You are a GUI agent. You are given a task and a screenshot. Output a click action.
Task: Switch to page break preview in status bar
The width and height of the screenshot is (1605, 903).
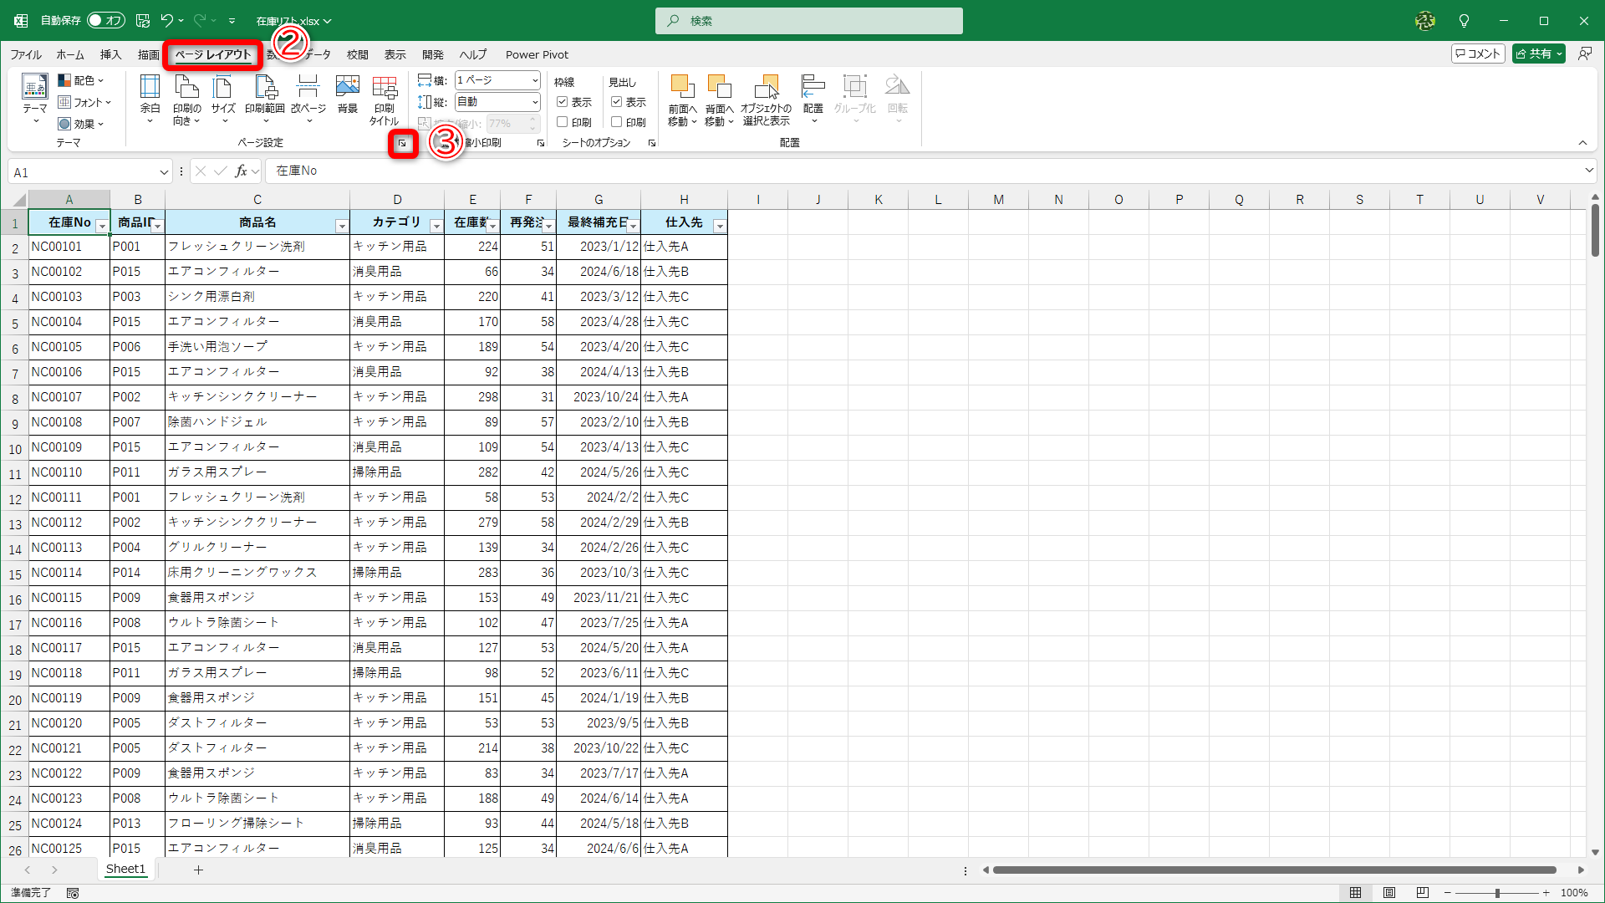1423,892
